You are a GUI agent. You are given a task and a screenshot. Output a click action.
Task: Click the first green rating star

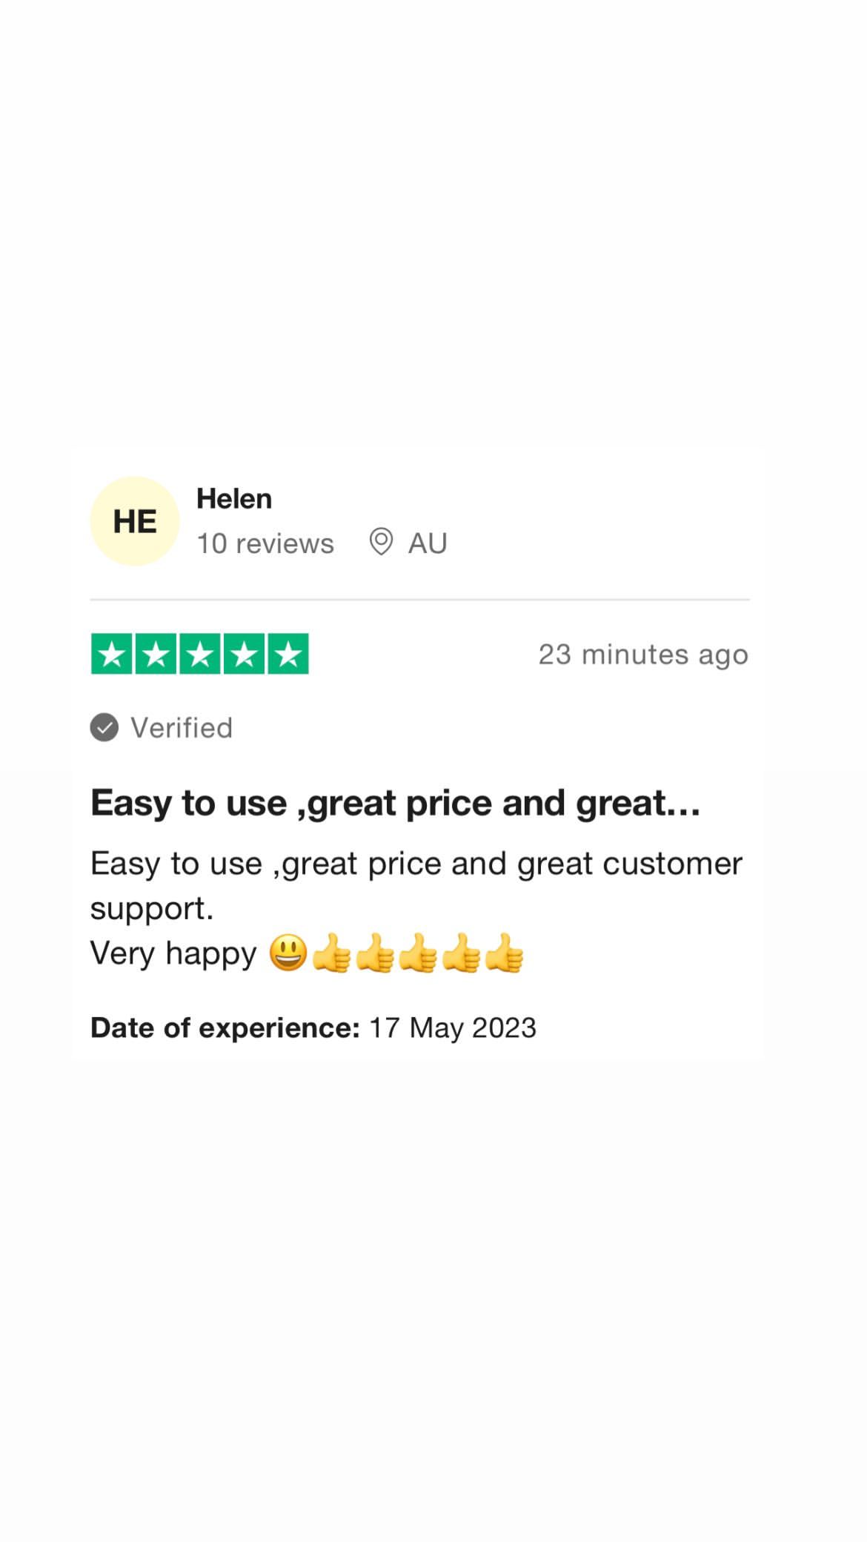click(x=112, y=654)
